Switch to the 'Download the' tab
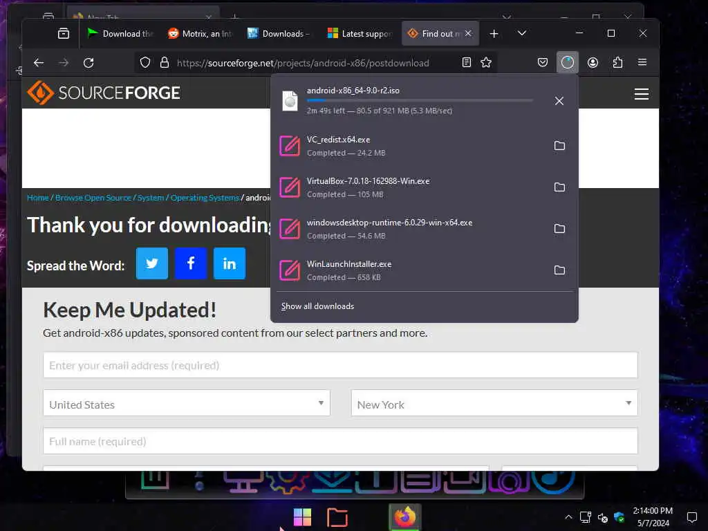This screenshot has width=708, height=531. [120, 33]
